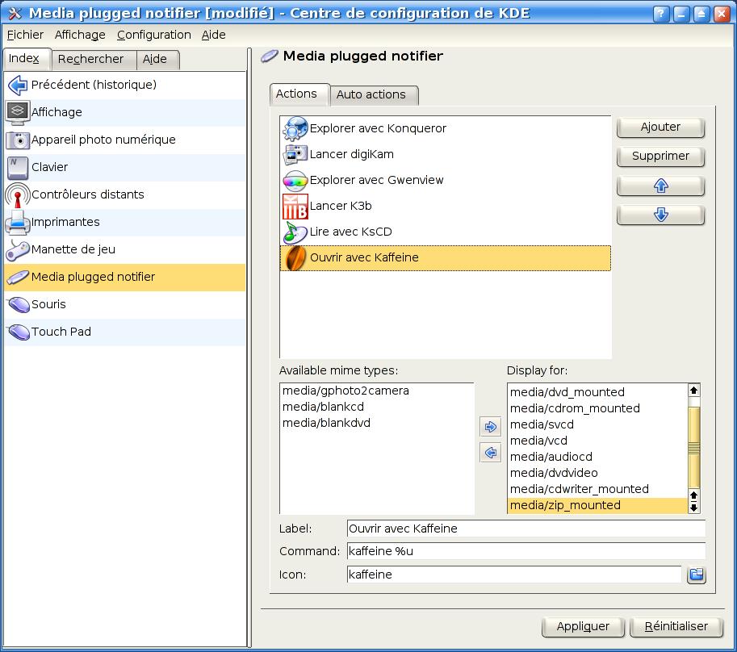The width and height of the screenshot is (737, 652).
Task: Click into the Label text field
Action: tap(526, 529)
